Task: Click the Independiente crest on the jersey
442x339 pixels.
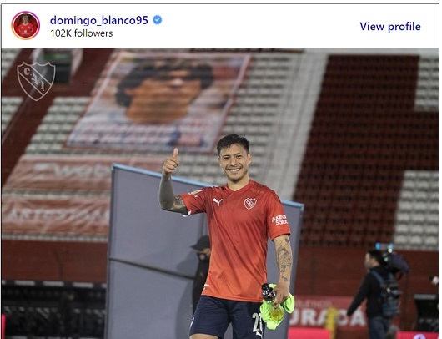Action: (x=250, y=203)
